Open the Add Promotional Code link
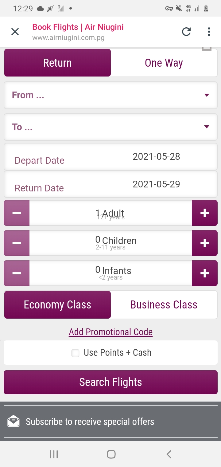This screenshot has height=467, width=221. coord(110,332)
